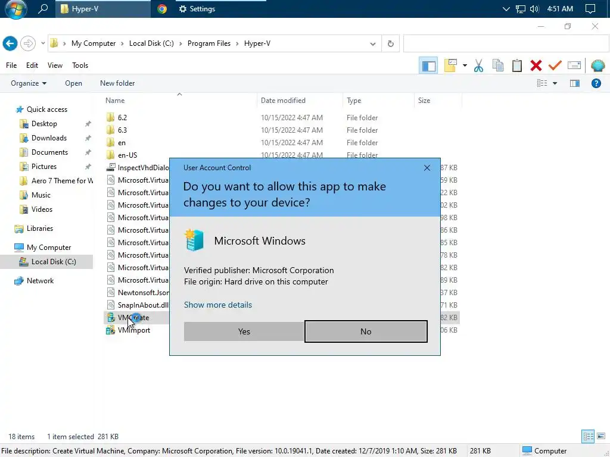Viewport: 610px width, 457px height.
Task: Expand the view options dropdown arrow
Action: [555, 83]
